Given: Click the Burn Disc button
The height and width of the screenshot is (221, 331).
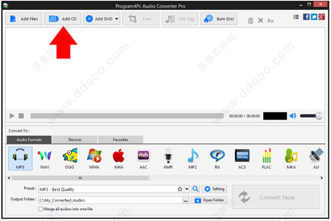Looking at the screenshot, I should pyautogui.click(x=219, y=19).
